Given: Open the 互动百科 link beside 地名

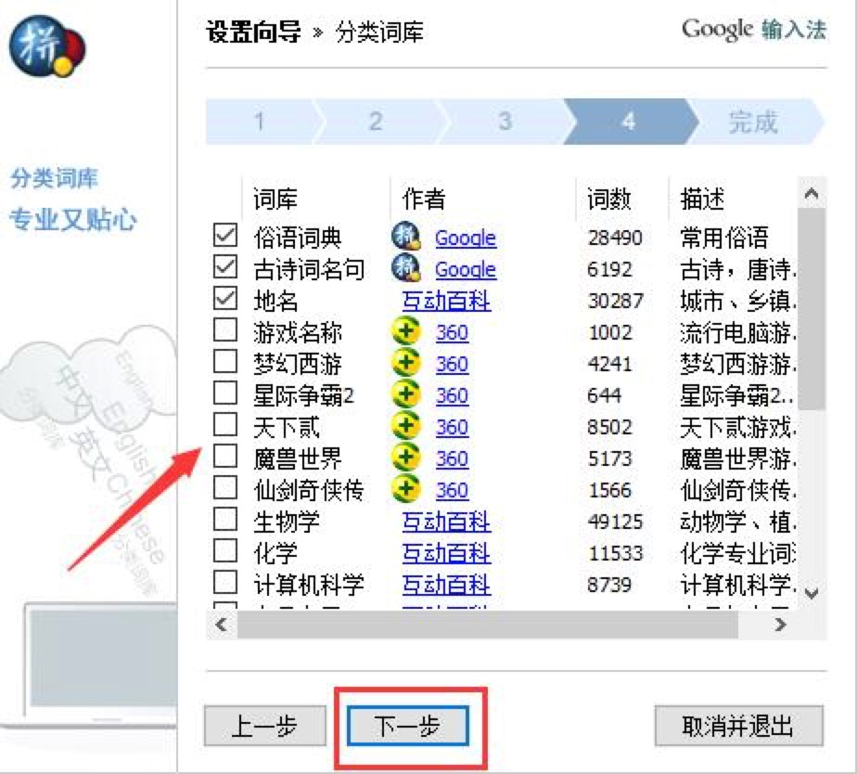Looking at the screenshot, I should pyautogui.click(x=446, y=301).
